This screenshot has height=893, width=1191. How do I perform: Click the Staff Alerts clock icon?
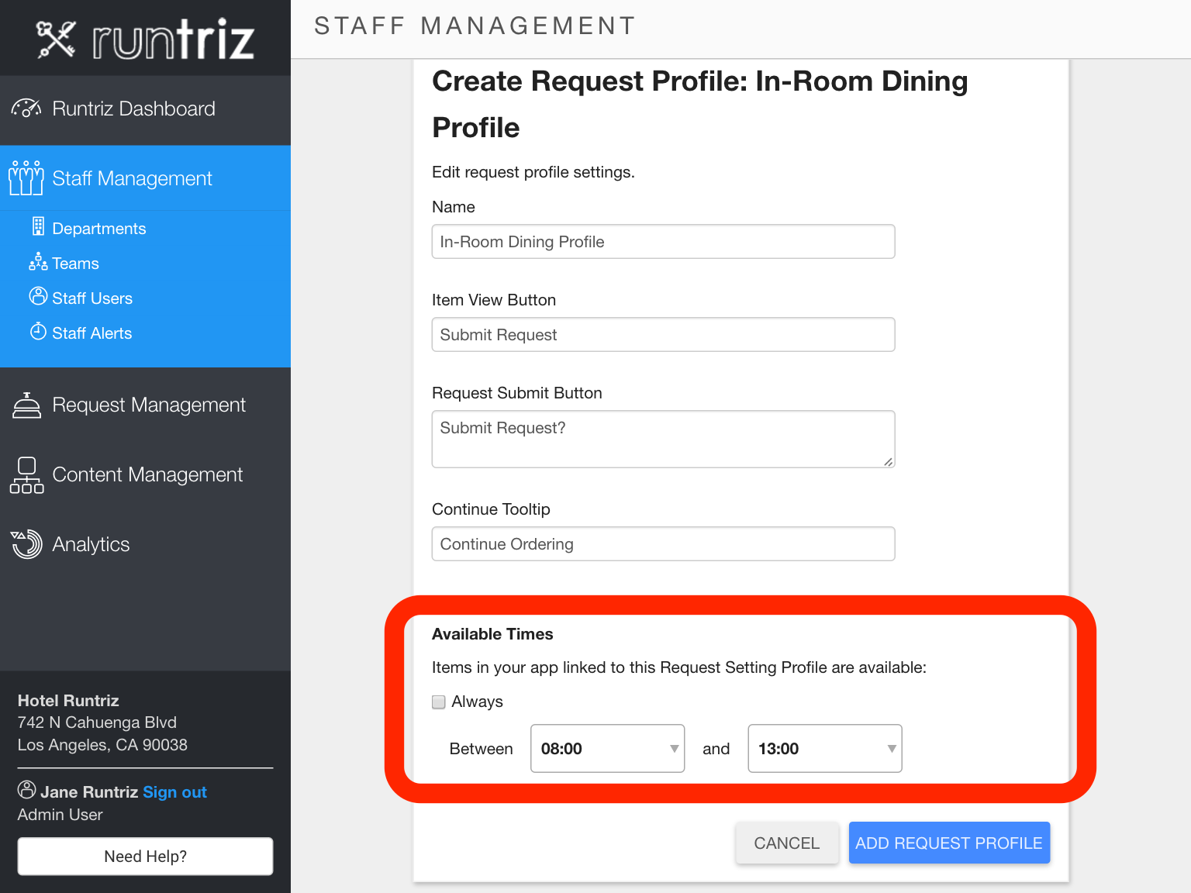pos(38,332)
